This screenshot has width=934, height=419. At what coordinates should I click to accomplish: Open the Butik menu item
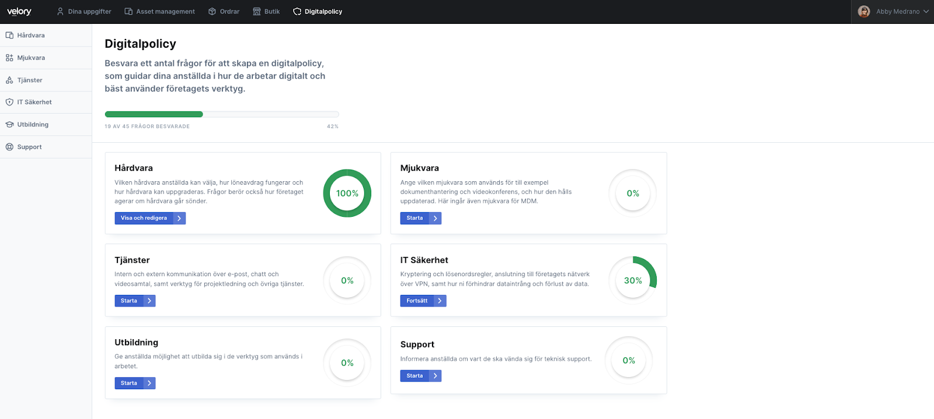pos(266,12)
